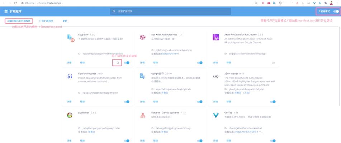Click the JSON Viewer braces icon

pyautogui.click(x=216, y=76)
